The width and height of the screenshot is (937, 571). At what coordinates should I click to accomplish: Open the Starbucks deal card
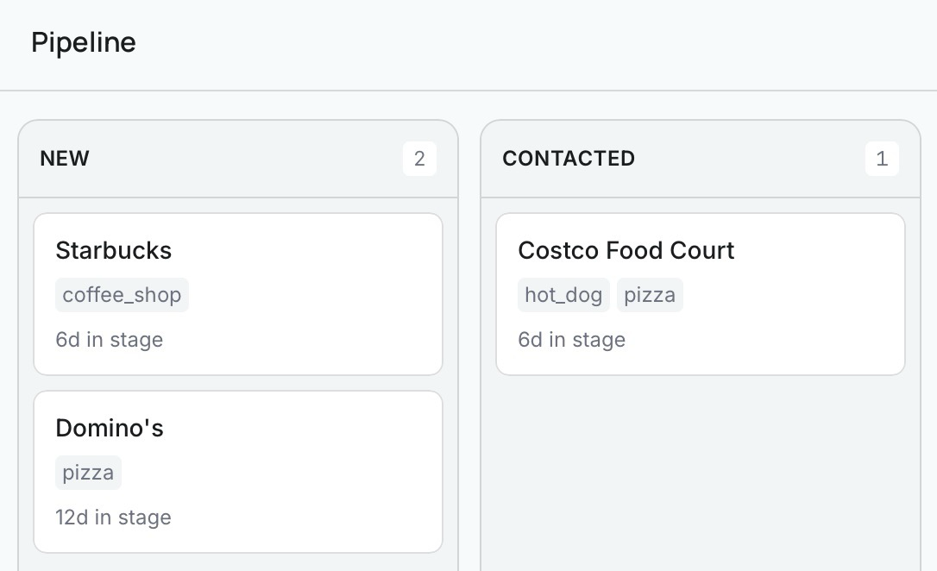238,293
